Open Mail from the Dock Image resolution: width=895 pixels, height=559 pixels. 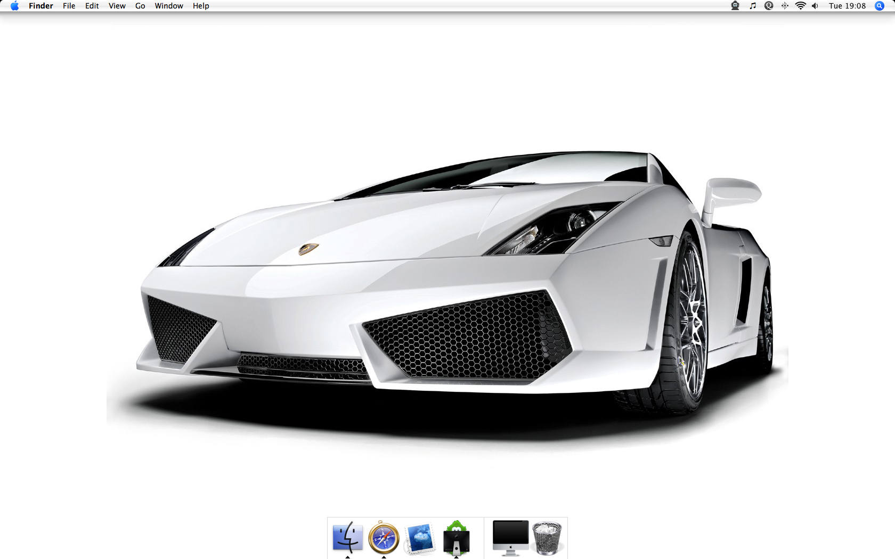point(420,539)
